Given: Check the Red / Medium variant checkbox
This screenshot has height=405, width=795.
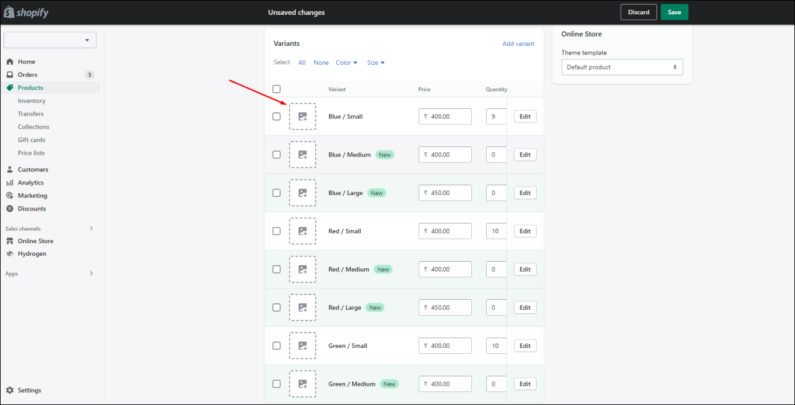Looking at the screenshot, I should click(277, 269).
